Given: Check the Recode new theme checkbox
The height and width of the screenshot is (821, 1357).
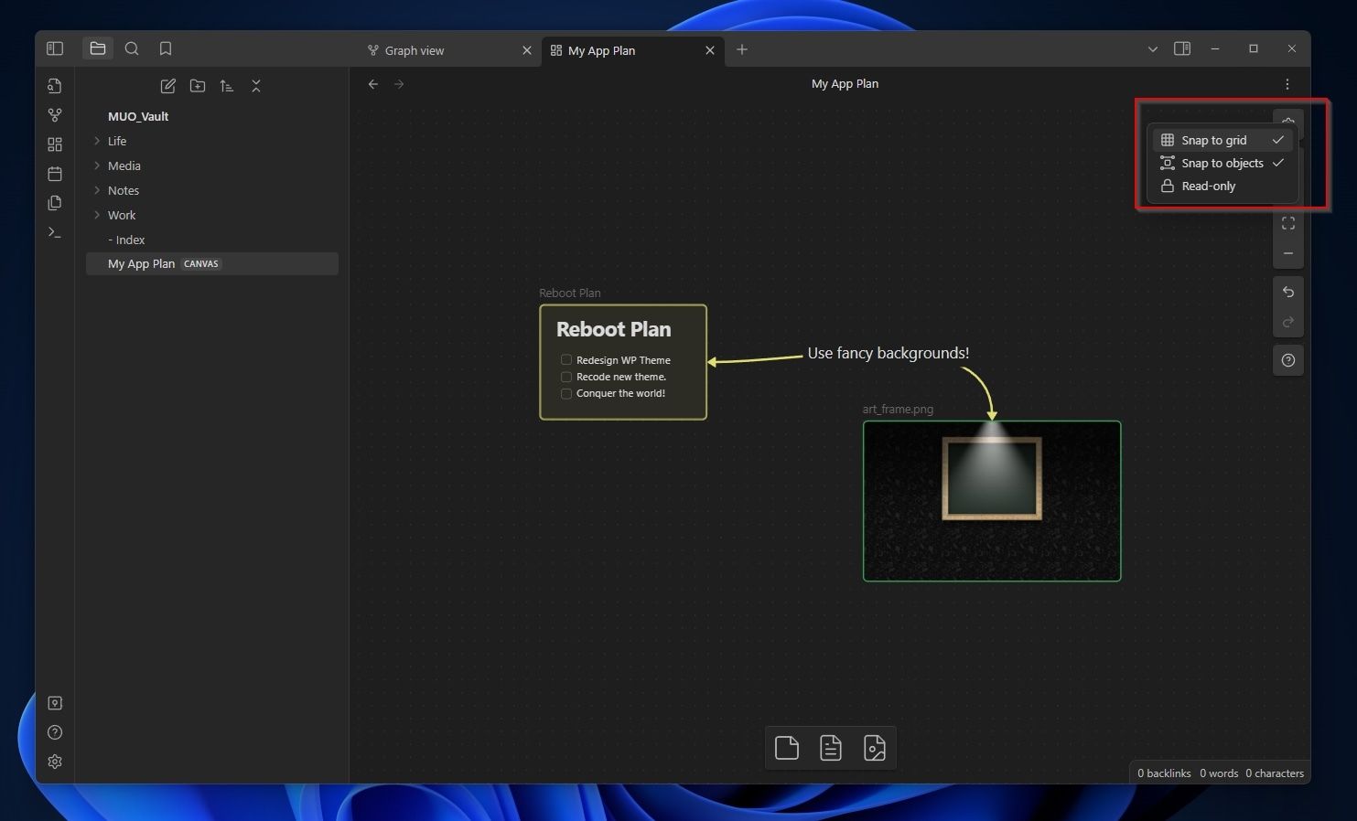Looking at the screenshot, I should click(x=566, y=377).
